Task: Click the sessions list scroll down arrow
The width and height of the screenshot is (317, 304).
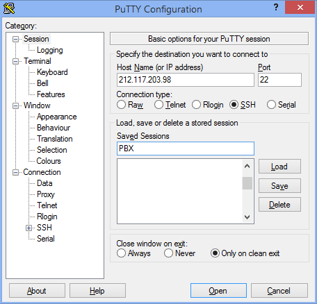Action: 247,217
